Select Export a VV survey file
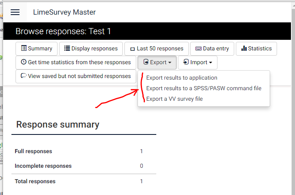The image size is (295, 195). pyautogui.click(x=174, y=99)
